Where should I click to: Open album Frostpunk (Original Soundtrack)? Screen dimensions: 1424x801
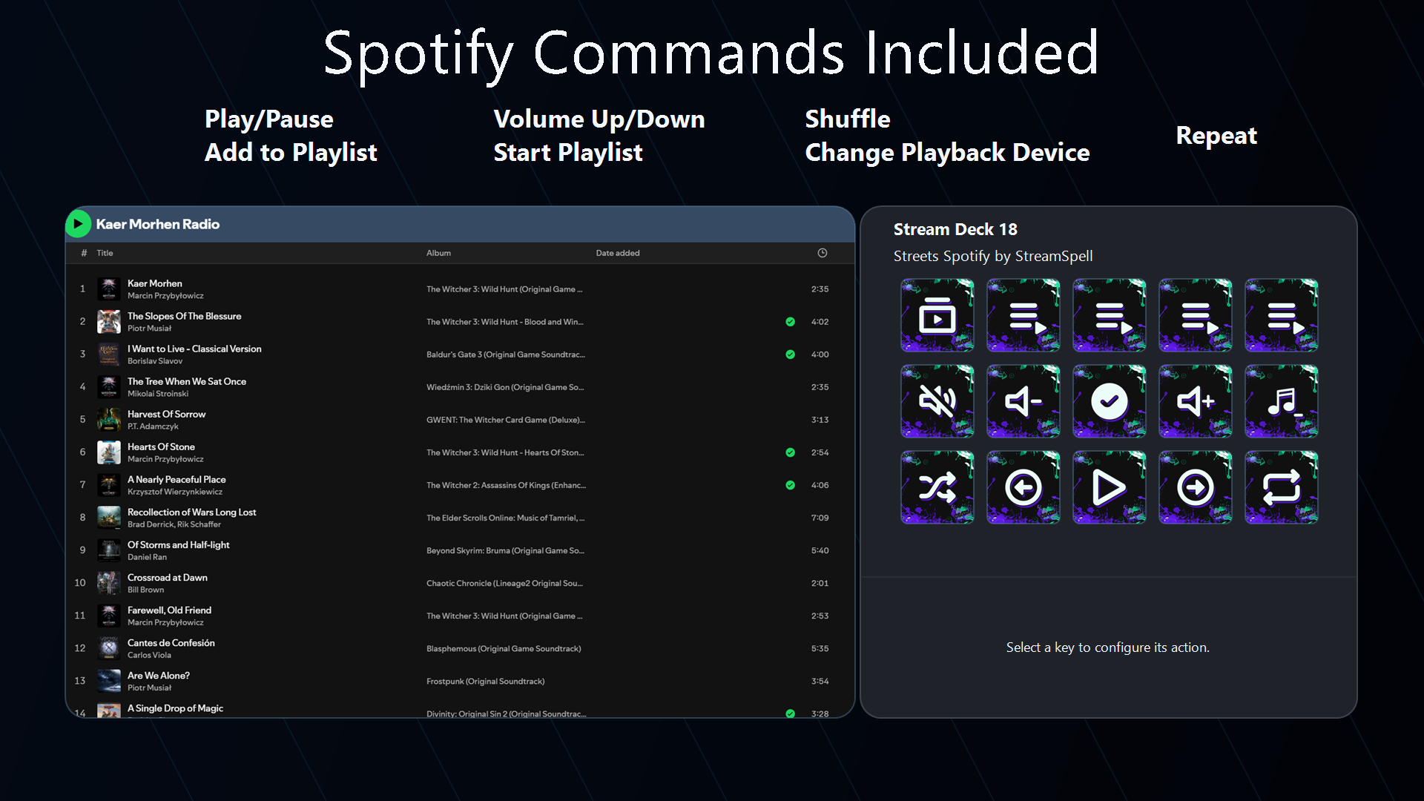[485, 681]
